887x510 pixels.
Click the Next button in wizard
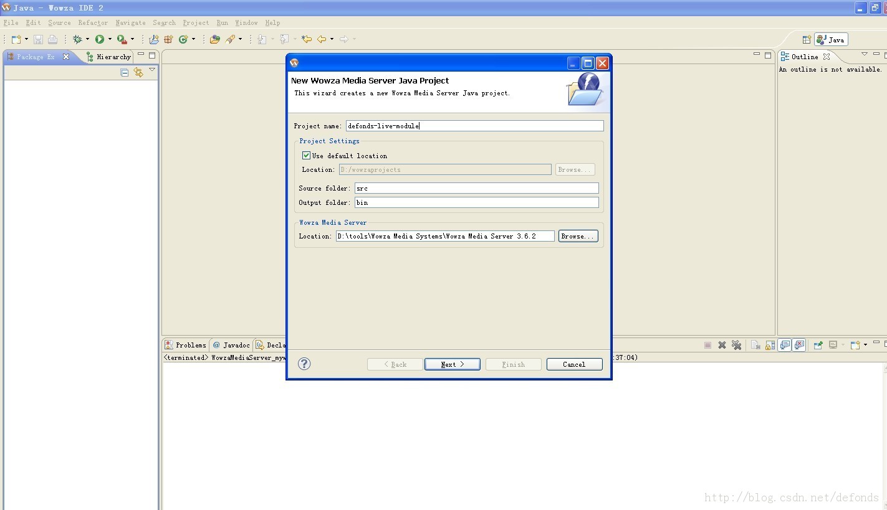(453, 364)
